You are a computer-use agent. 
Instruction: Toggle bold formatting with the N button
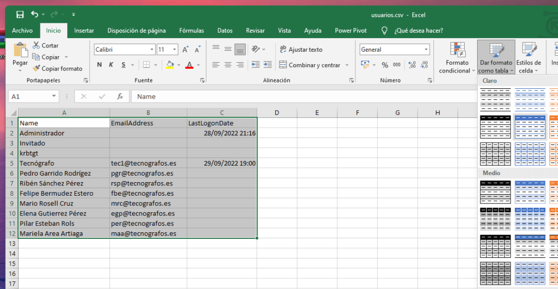tap(99, 65)
